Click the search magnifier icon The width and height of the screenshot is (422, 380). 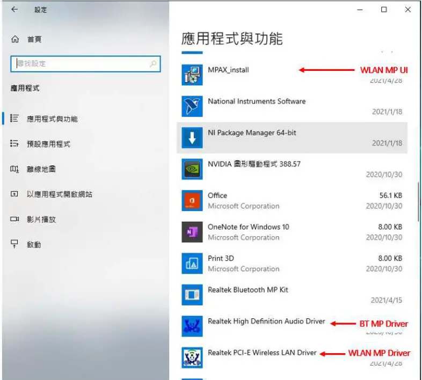[153, 64]
